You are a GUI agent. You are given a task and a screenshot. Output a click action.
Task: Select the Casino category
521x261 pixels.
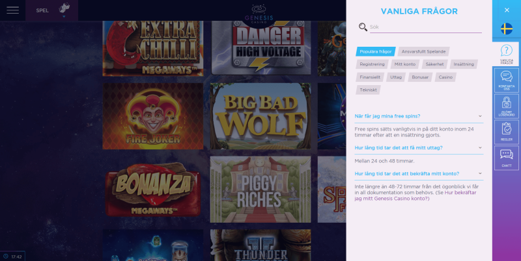click(x=445, y=77)
